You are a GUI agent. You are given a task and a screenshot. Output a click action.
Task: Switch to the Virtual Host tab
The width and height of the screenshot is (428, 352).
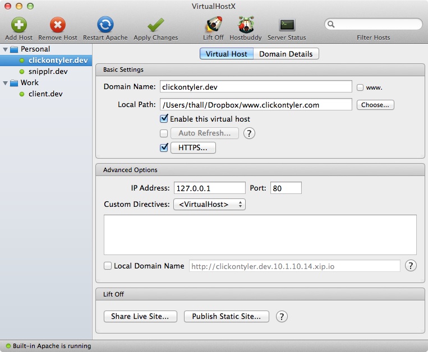227,54
